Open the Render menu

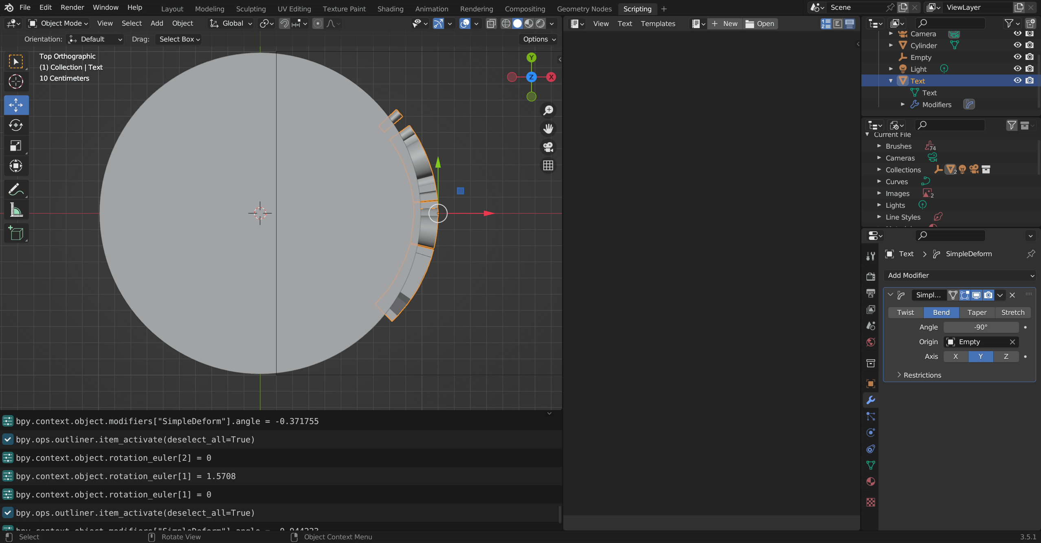coord(72,7)
